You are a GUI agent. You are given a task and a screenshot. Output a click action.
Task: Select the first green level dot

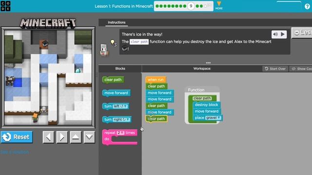[x=157, y=6]
